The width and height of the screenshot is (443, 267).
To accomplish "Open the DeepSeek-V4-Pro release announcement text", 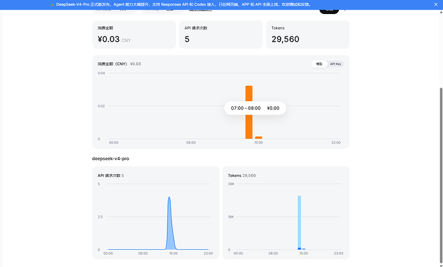I will coord(184,4).
